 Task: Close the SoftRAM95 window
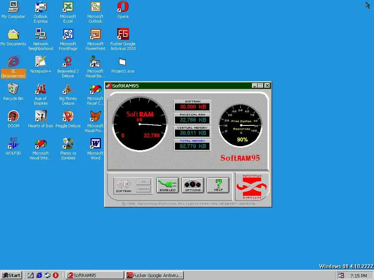click(x=267, y=86)
